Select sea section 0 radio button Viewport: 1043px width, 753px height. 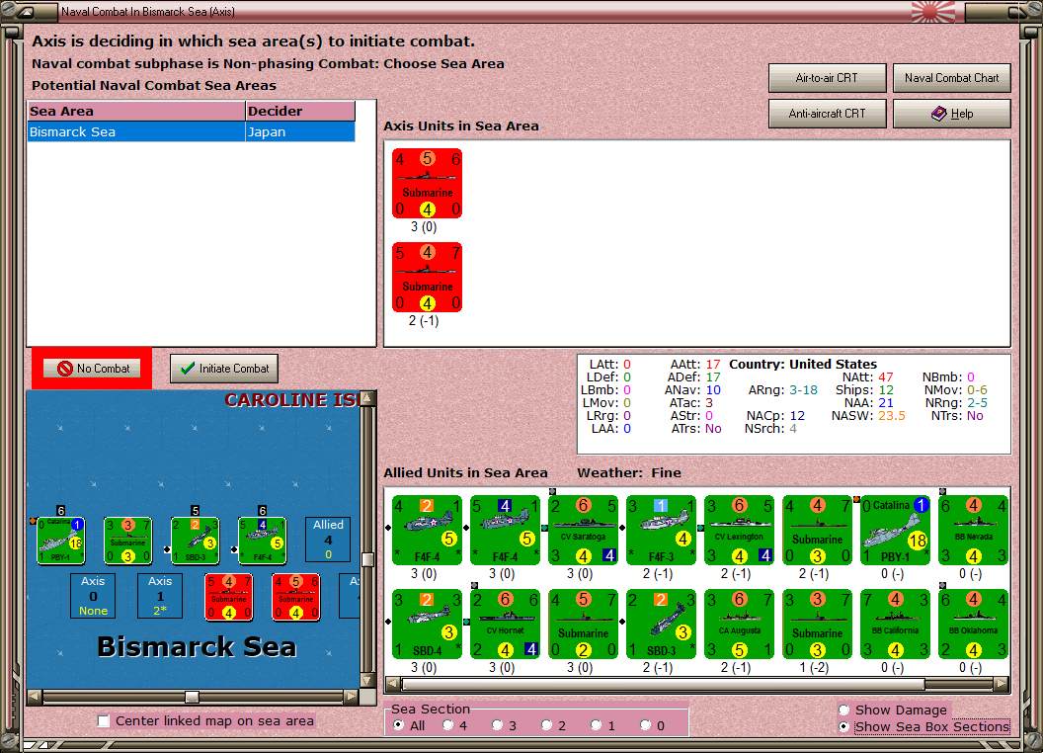click(645, 725)
